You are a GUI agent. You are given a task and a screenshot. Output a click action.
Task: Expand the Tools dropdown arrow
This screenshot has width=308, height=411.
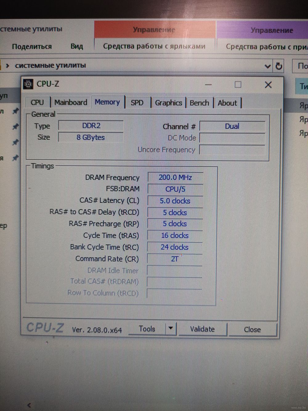click(171, 329)
